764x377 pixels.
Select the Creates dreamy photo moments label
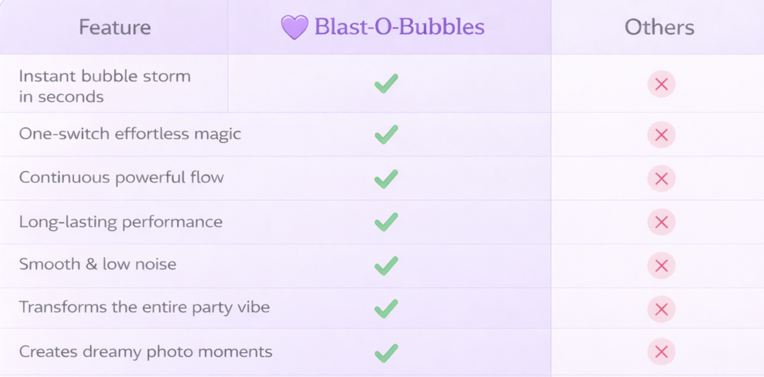point(146,351)
